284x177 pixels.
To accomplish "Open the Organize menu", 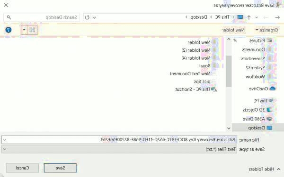I will click(266, 30).
